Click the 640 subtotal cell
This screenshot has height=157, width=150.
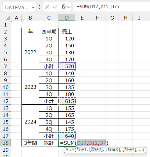click(67, 136)
